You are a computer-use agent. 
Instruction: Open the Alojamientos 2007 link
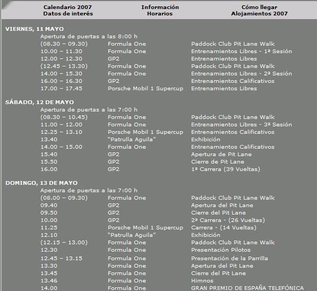[259, 14]
